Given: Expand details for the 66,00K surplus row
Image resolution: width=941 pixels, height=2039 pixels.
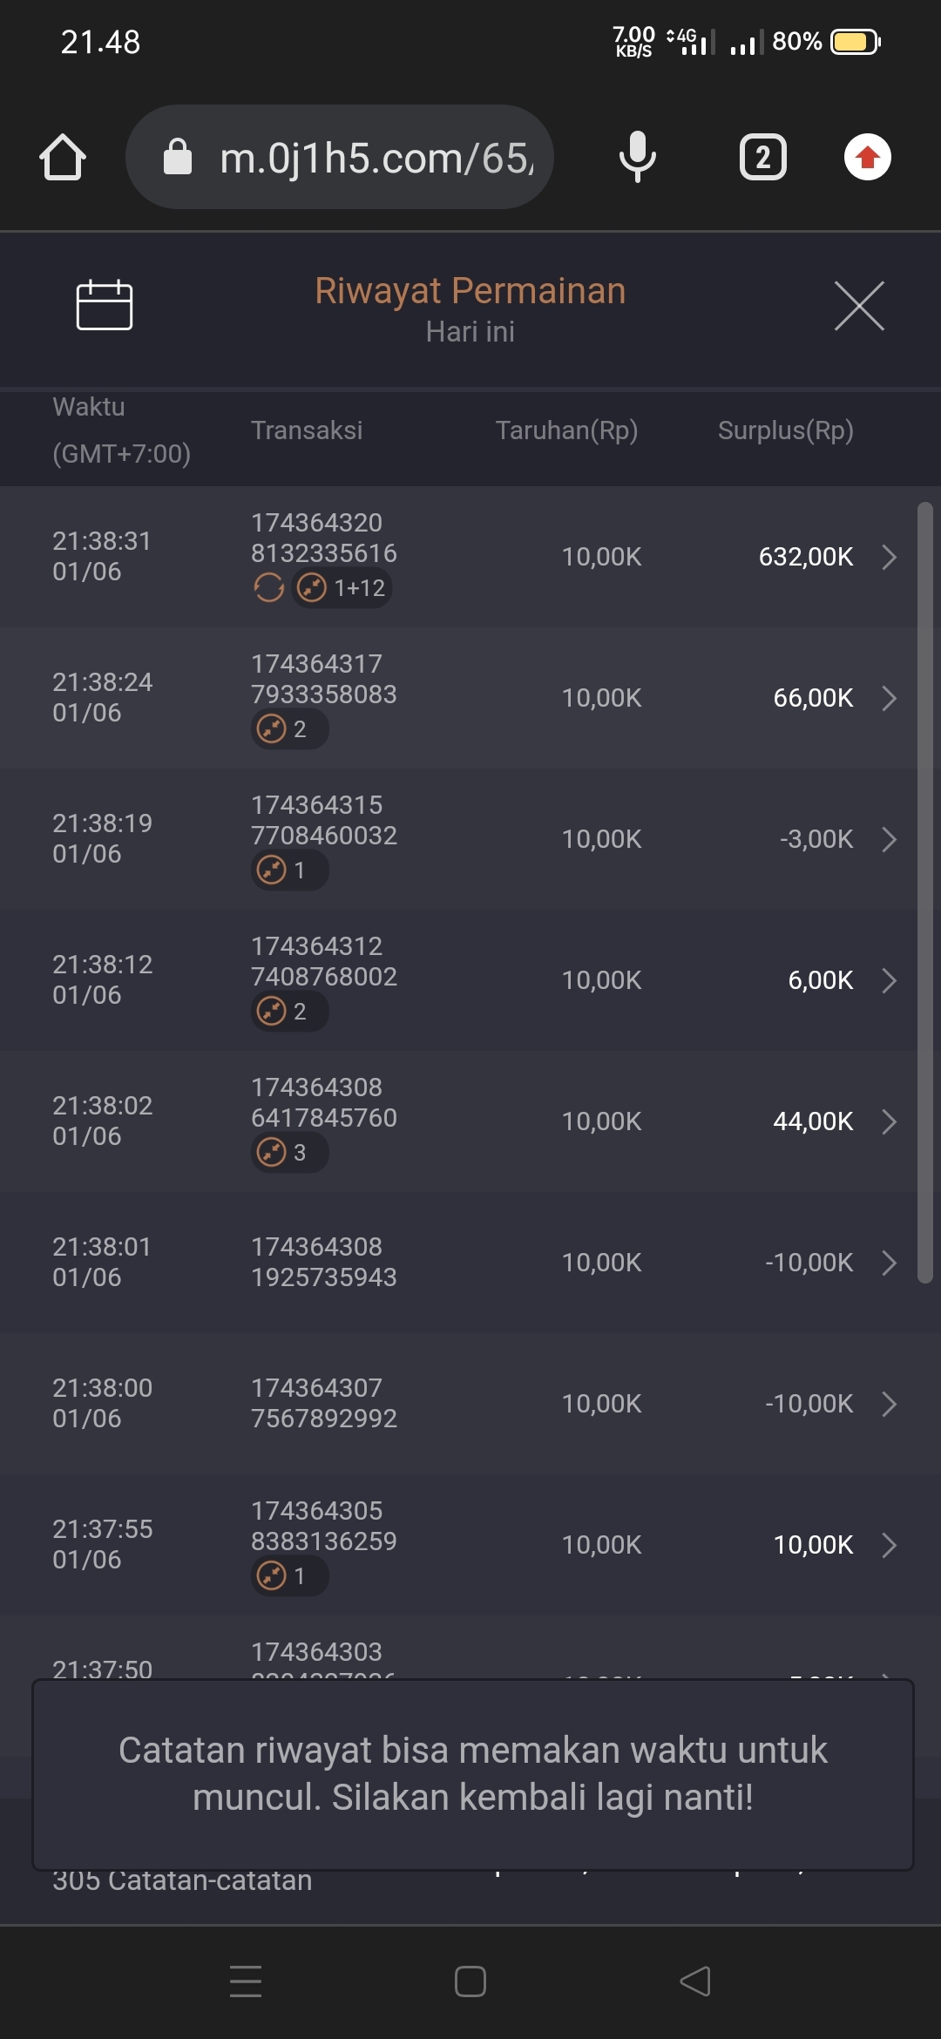Looking at the screenshot, I should point(889,698).
